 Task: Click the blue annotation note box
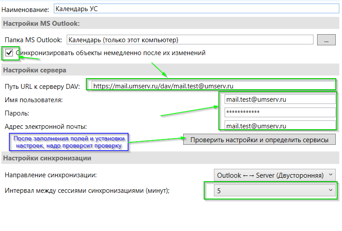[x=69, y=142]
